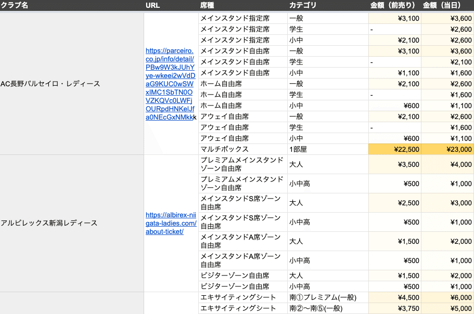474x314 pixels.
Task: Select the 席種 column header
Action: [207, 5]
